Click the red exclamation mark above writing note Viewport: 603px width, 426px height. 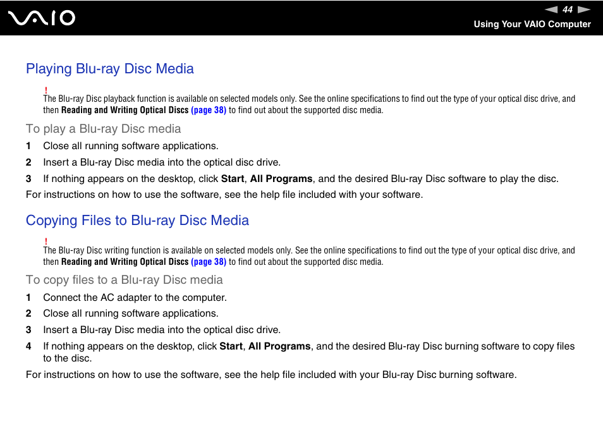(46, 241)
